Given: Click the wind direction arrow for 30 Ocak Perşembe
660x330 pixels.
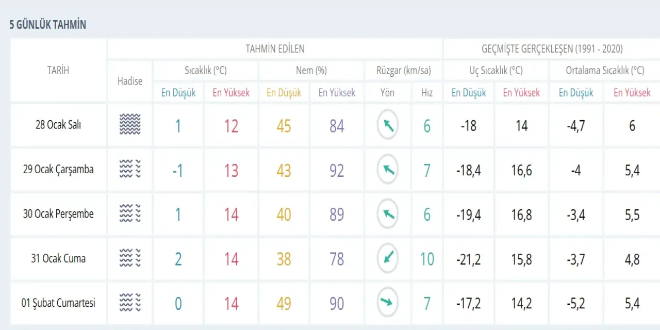Looking at the screenshot, I should pos(388,214).
